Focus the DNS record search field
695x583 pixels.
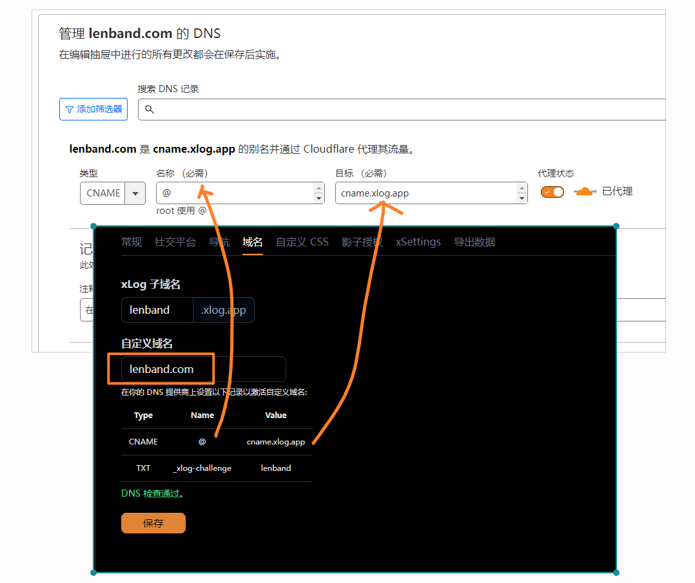(402, 110)
